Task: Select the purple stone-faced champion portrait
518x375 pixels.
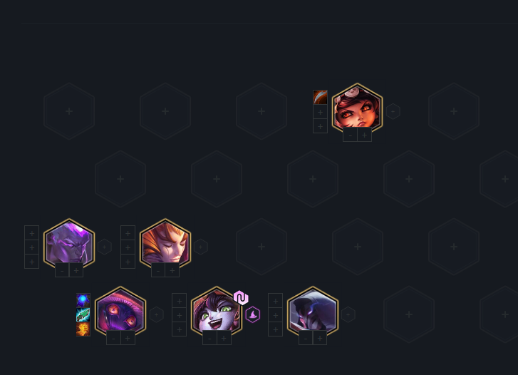Action: click(x=69, y=245)
